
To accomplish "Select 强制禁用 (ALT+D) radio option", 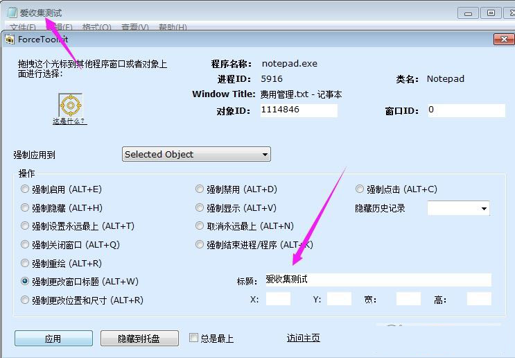I will (200, 189).
